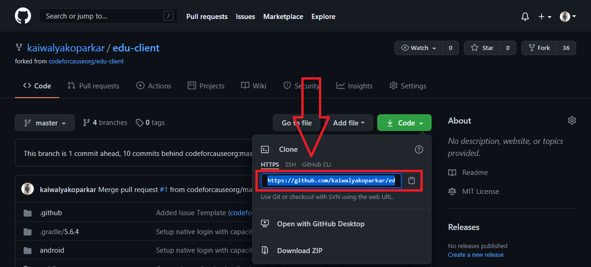
Task: Toggle the green Code dropdown
Action: [x=404, y=123]
